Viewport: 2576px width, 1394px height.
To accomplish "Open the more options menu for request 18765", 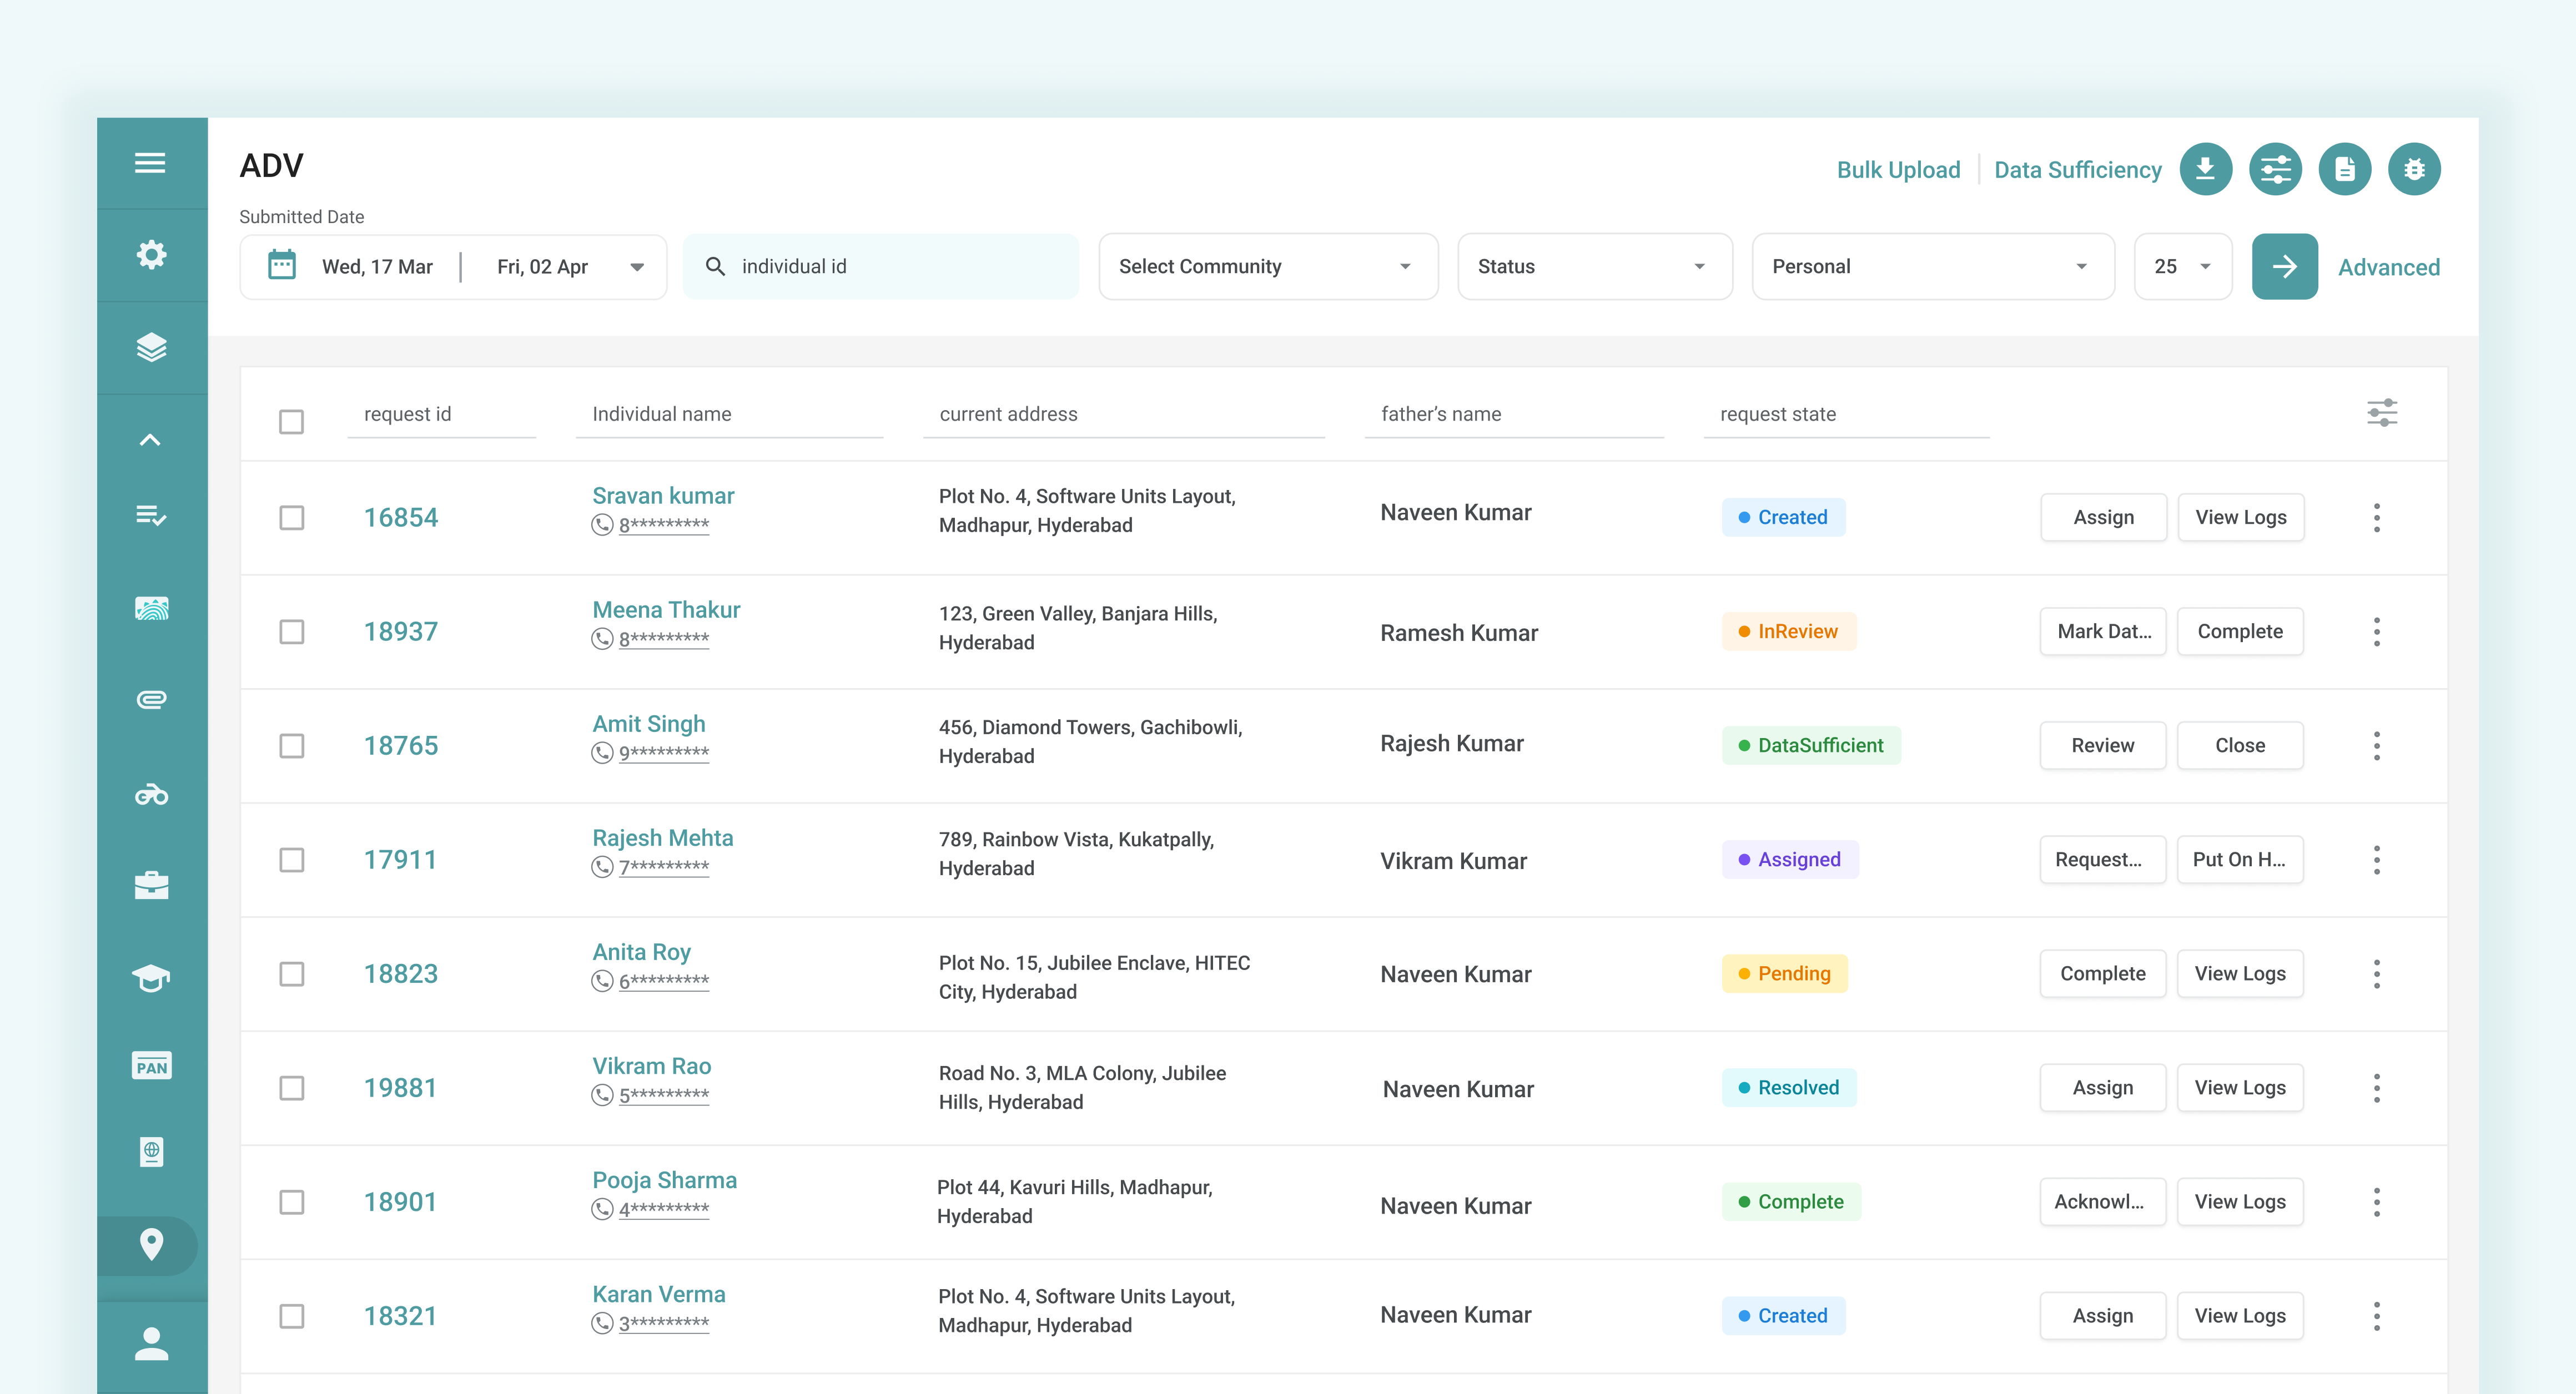I will [x=2376, y=745].
